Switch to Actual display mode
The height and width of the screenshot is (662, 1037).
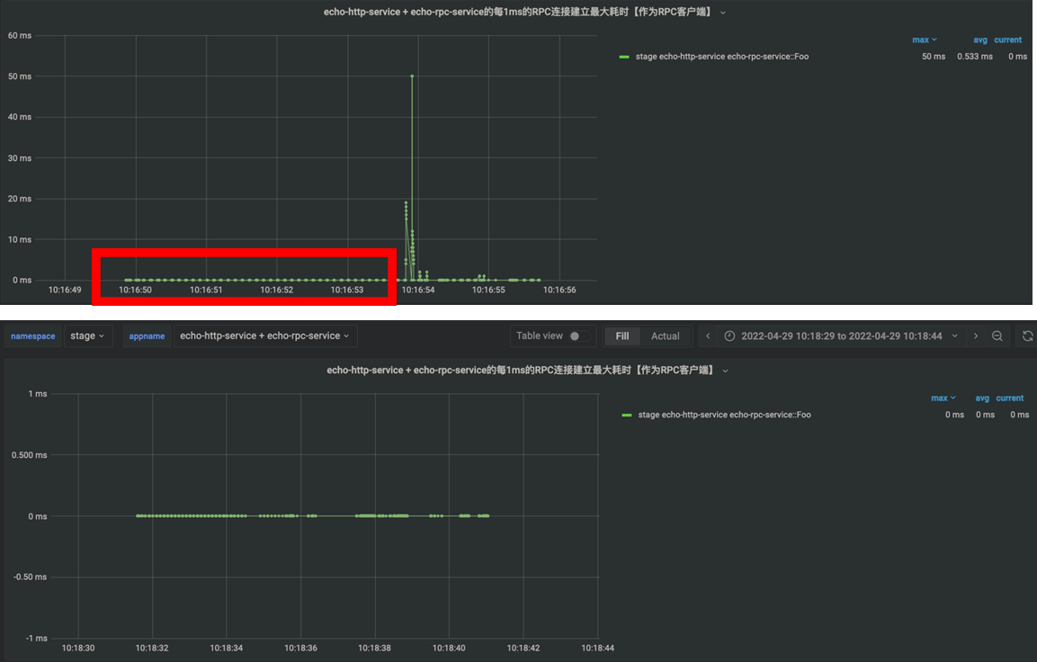(x=665, y=335)
